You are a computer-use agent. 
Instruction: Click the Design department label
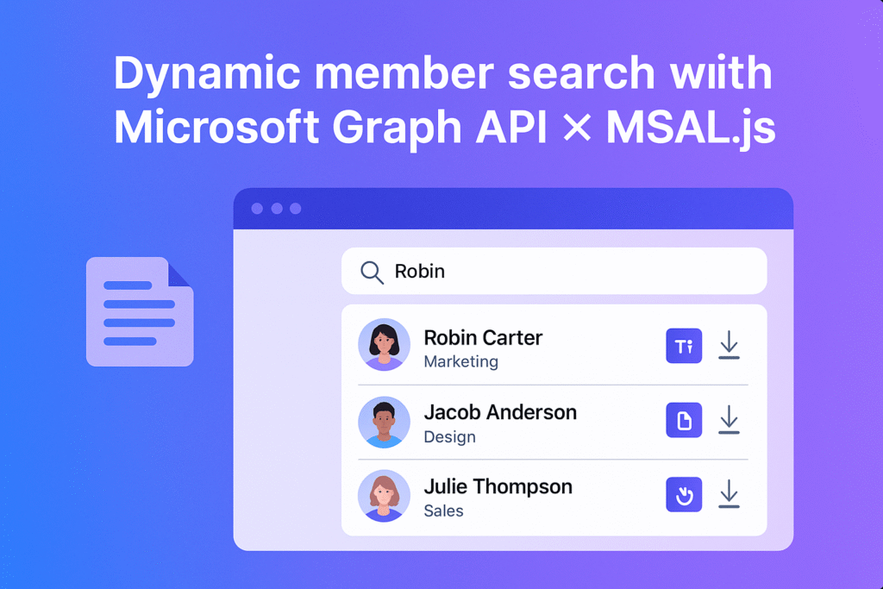449,437
